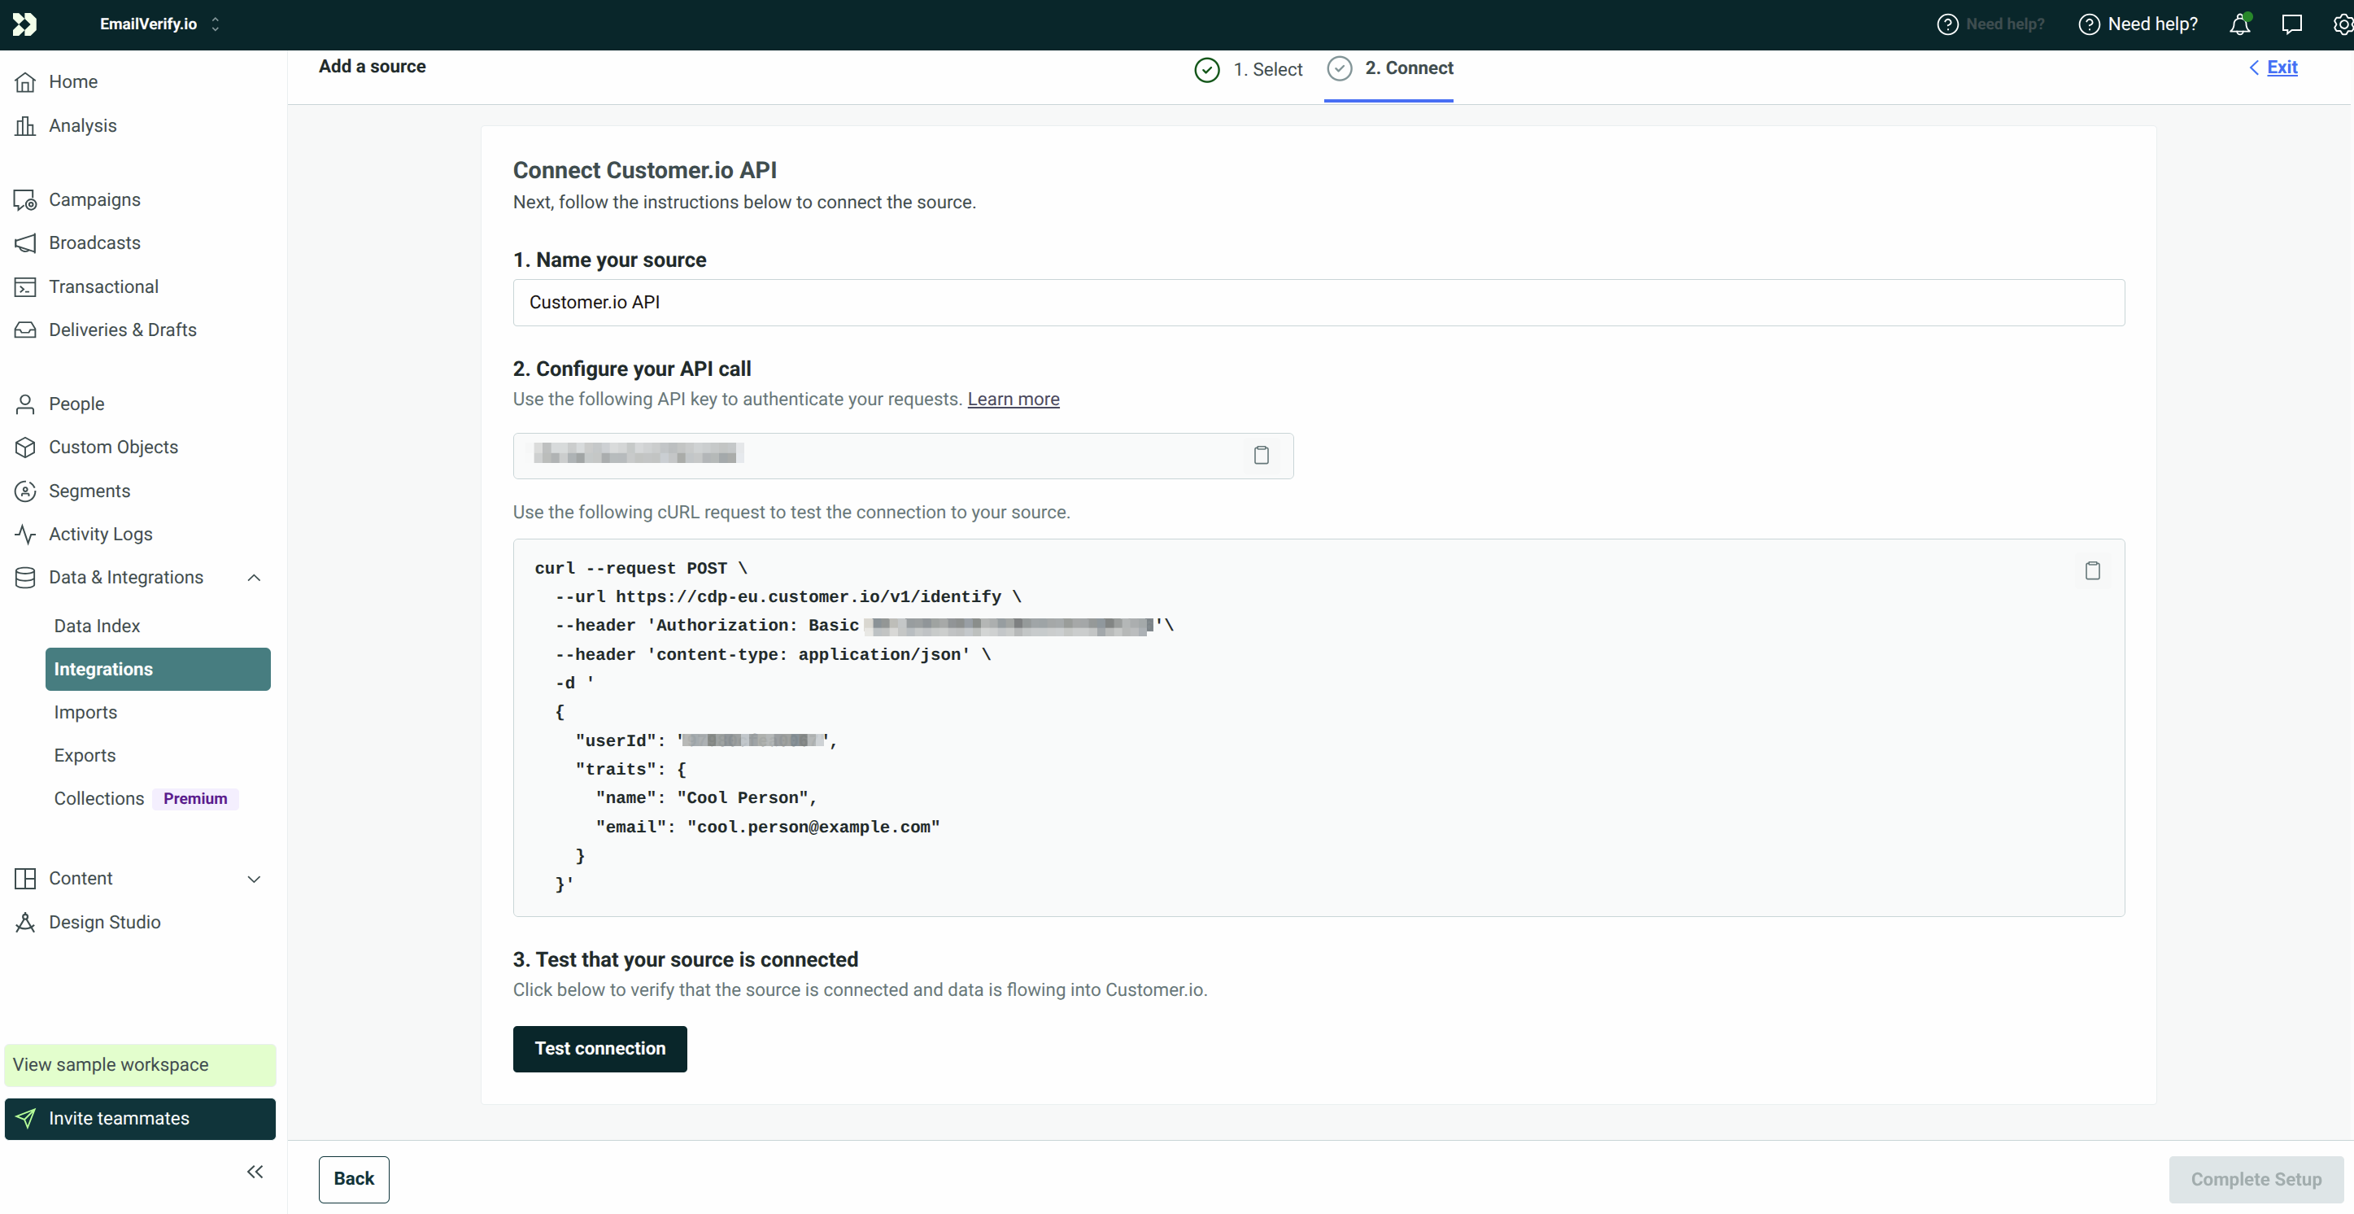Image resolution: width=2354 pixels, height=1214 pixels.
Task: Click the "Cool Person" name line in code
Action: [705, 798]
